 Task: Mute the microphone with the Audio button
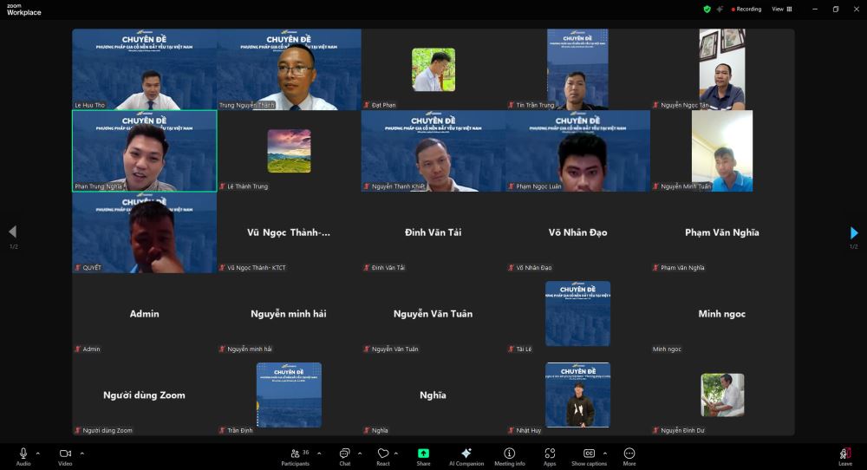coord(23,454)
